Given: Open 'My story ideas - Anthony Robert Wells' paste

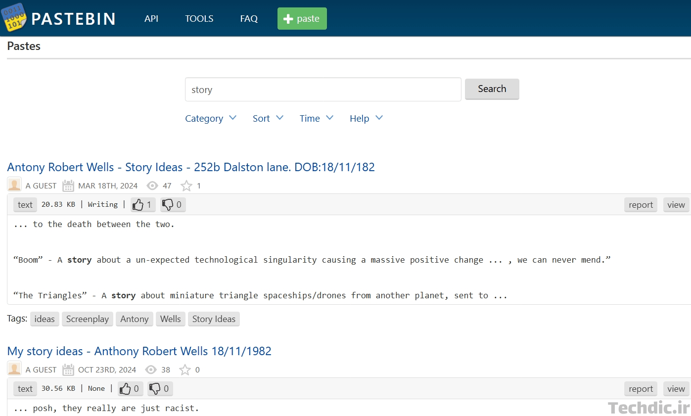Looking at the screenshot, I should point(139,351).
